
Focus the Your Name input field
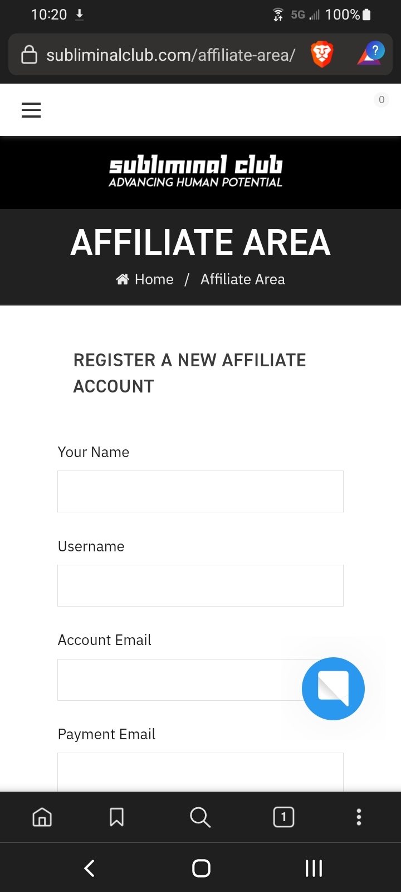(200, 491)
